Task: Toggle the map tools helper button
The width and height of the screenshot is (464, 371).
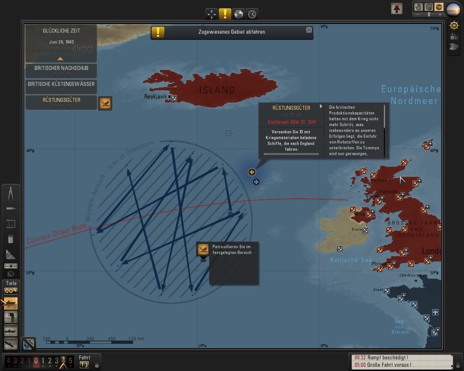Action: [28, 343]
